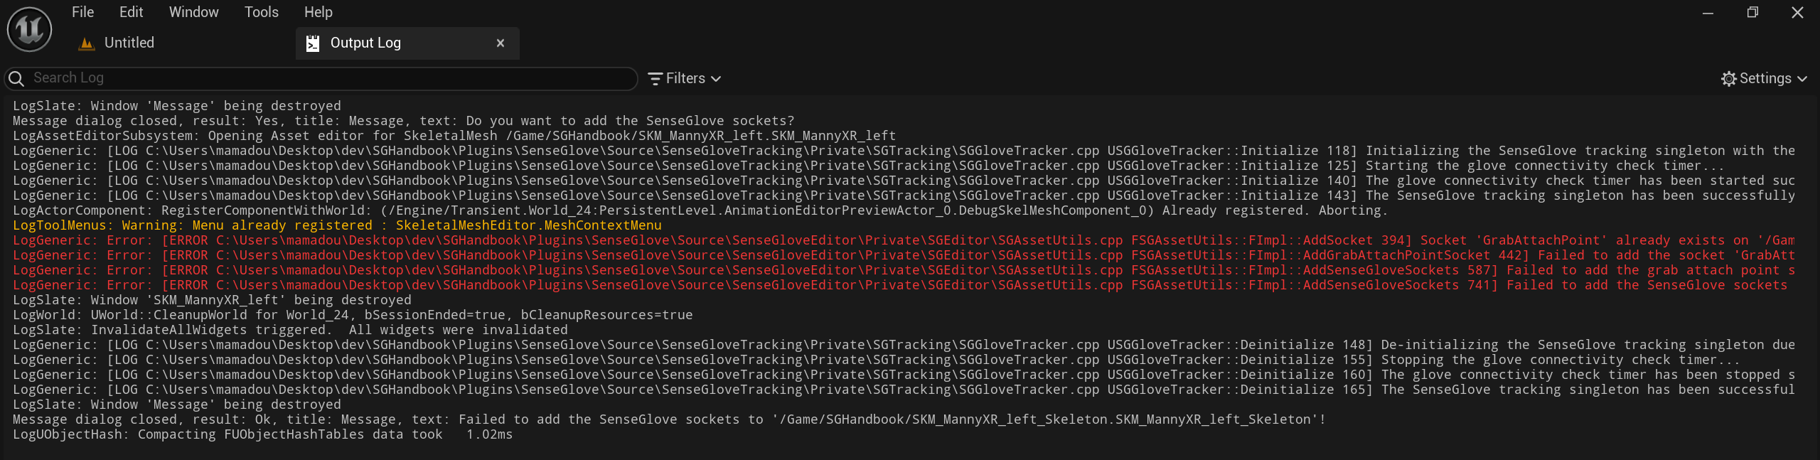Select the Menu already registered warning line
This screenshot has width=1820, height=460.
pyautogui.click(x=338, y=225)
